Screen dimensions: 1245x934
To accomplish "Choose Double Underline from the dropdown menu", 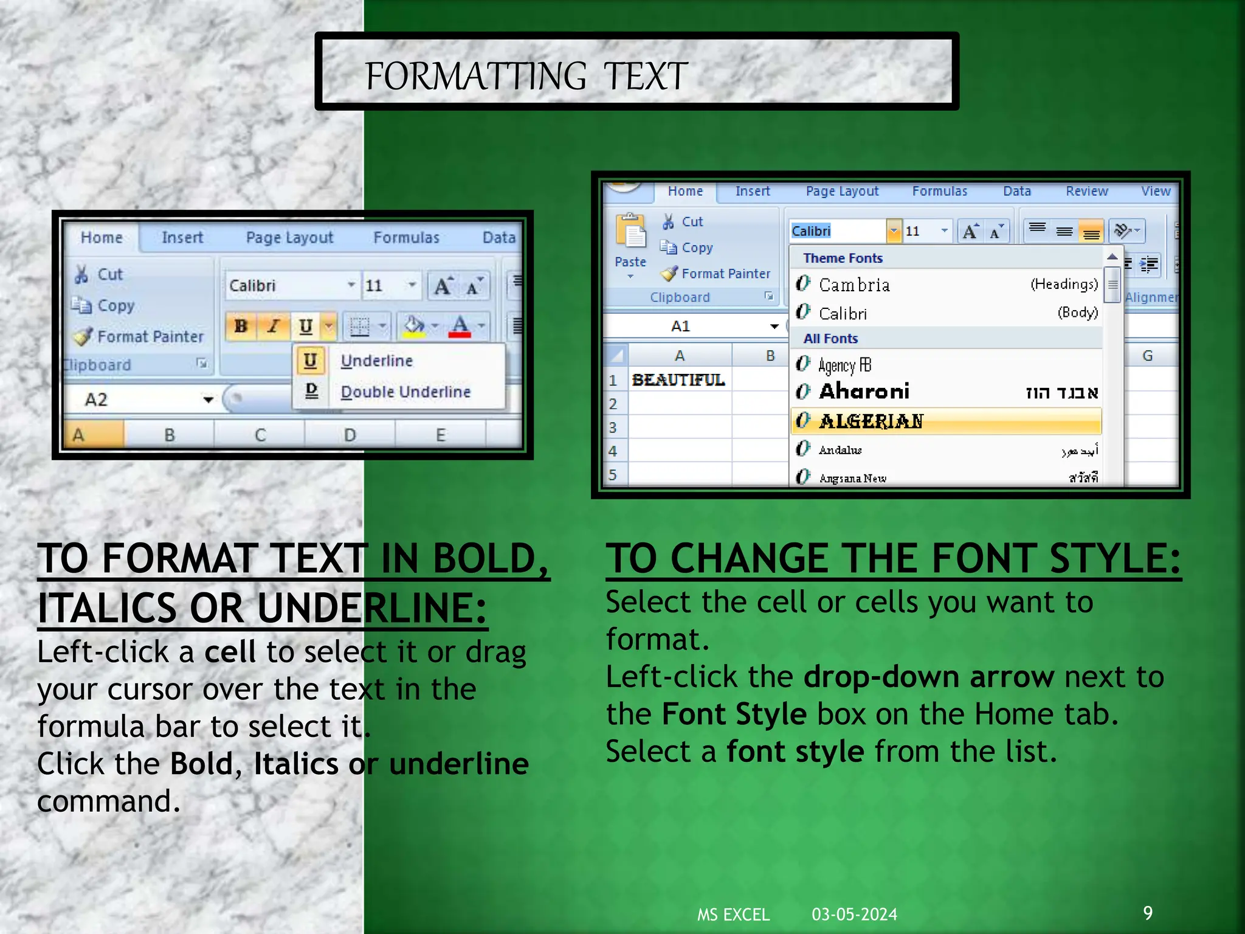I will coord(399,391).
